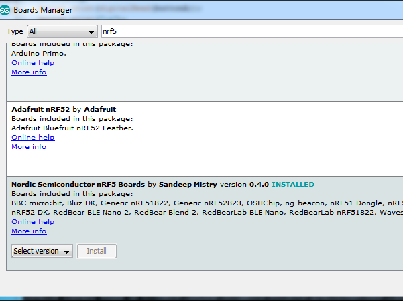Open the Type dropdown set to All
This screenshot has width=403, height=301.
62,32
